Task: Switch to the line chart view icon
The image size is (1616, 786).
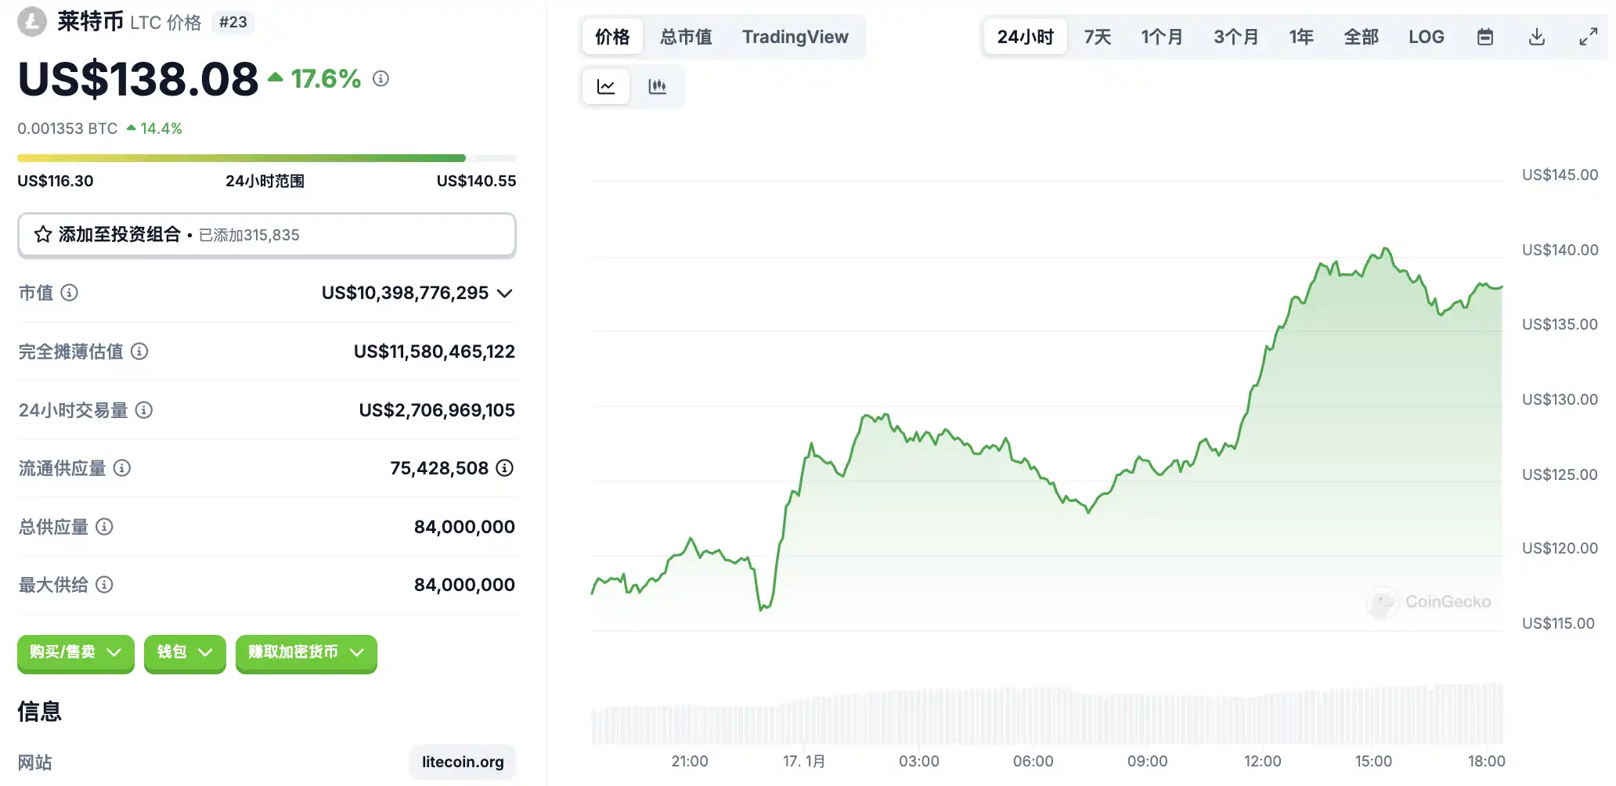Action: [606, 87]
